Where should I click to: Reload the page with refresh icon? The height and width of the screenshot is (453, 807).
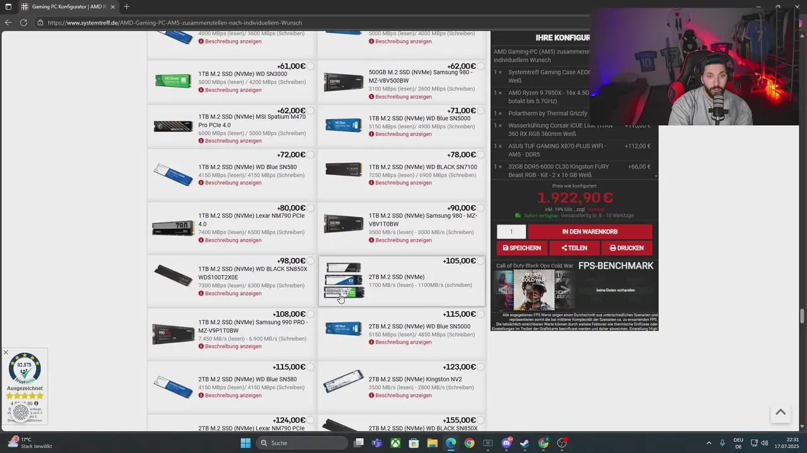tap(23, 23)
